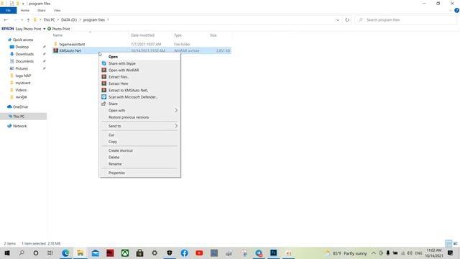Select OneDrive in navigation pane
The height and width of the screenshot is (259, 460).
[21, 107]
